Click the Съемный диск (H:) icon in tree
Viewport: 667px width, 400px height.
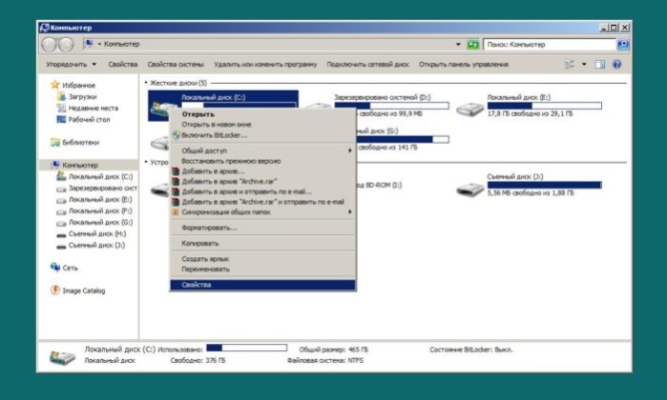tap(61, 234)
